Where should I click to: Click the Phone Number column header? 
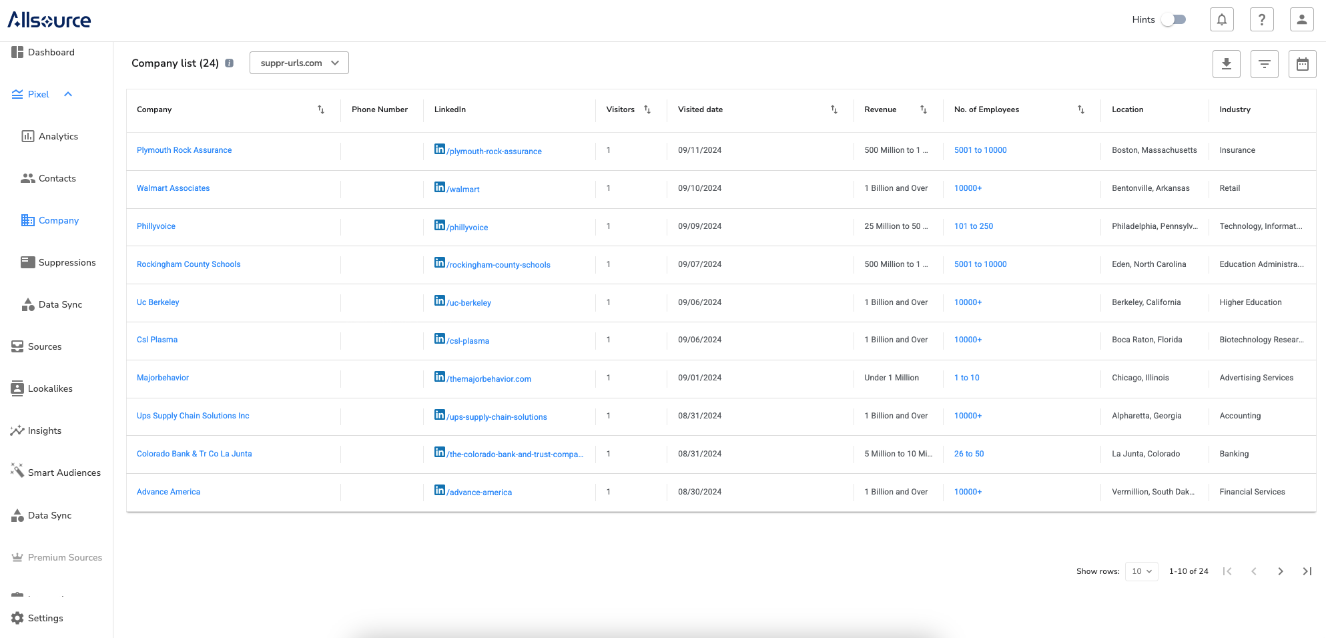click(380, 109)
